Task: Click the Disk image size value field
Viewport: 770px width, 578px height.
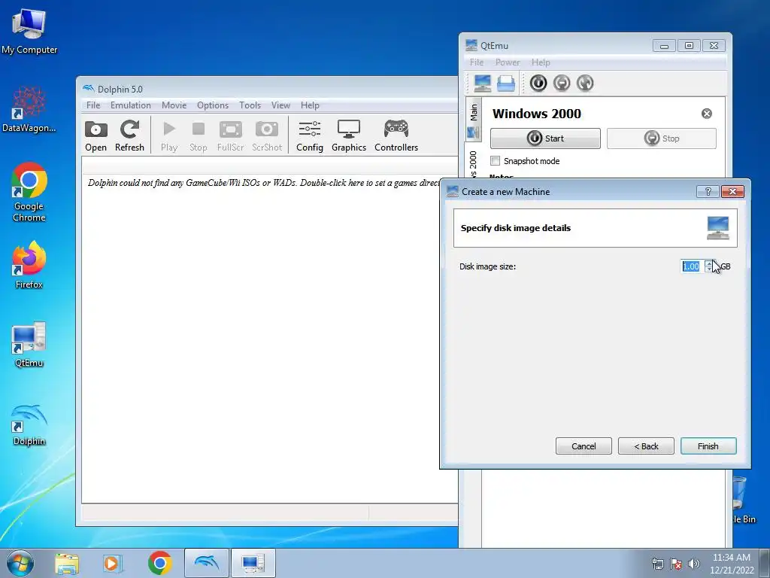Action: coord(692,266)
